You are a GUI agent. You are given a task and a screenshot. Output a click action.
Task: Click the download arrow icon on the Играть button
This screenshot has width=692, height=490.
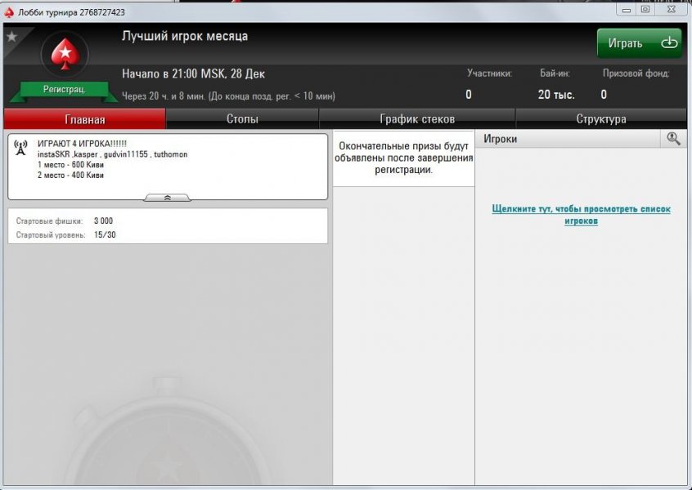click(669, 42)
